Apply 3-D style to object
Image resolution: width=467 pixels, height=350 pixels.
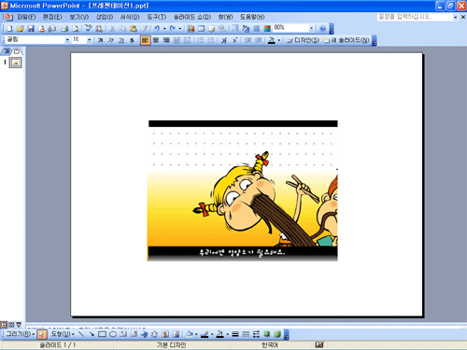point(277,334)
